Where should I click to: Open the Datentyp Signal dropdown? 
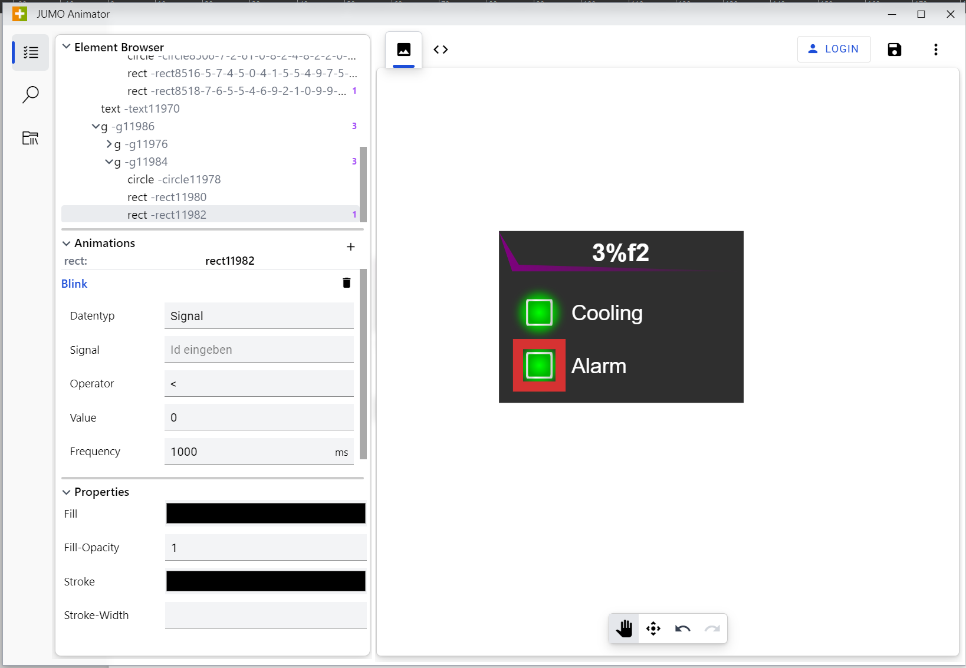tap(259, 316)
